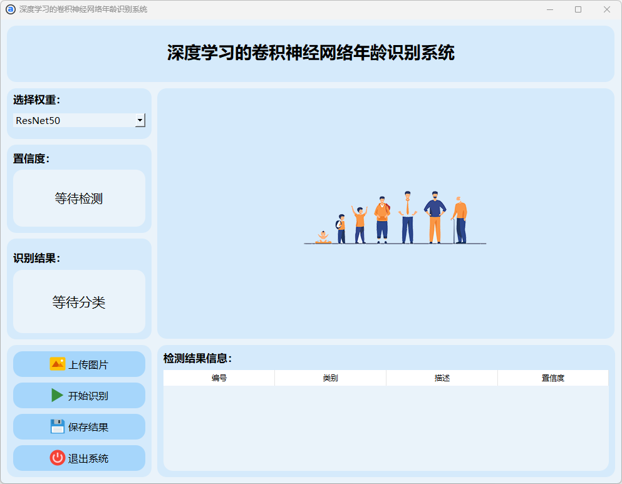Viewport: 622px width, 484px height.
Task: Click the floppy disk icon for 保存结果
Action: [x=58, y=426]
